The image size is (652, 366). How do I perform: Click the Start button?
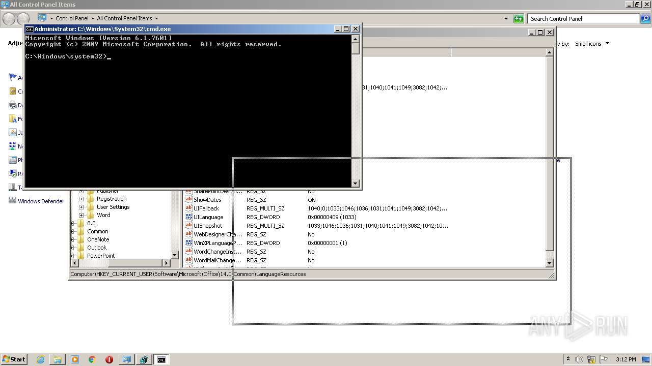(14, 359)
